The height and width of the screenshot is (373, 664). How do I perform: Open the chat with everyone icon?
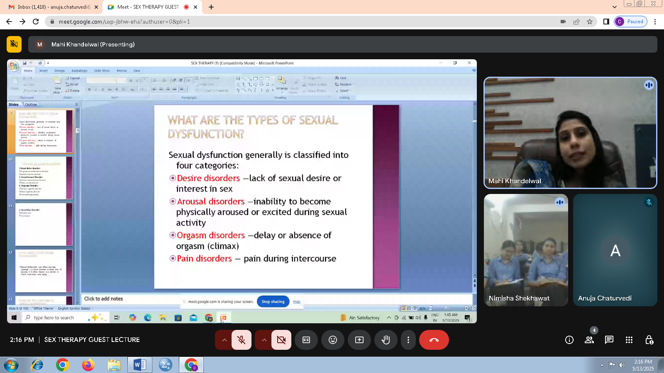(x=609, y=340)
